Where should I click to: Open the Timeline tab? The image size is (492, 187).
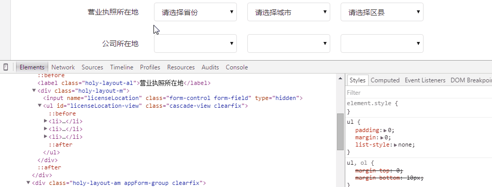(x=121, y=67)
